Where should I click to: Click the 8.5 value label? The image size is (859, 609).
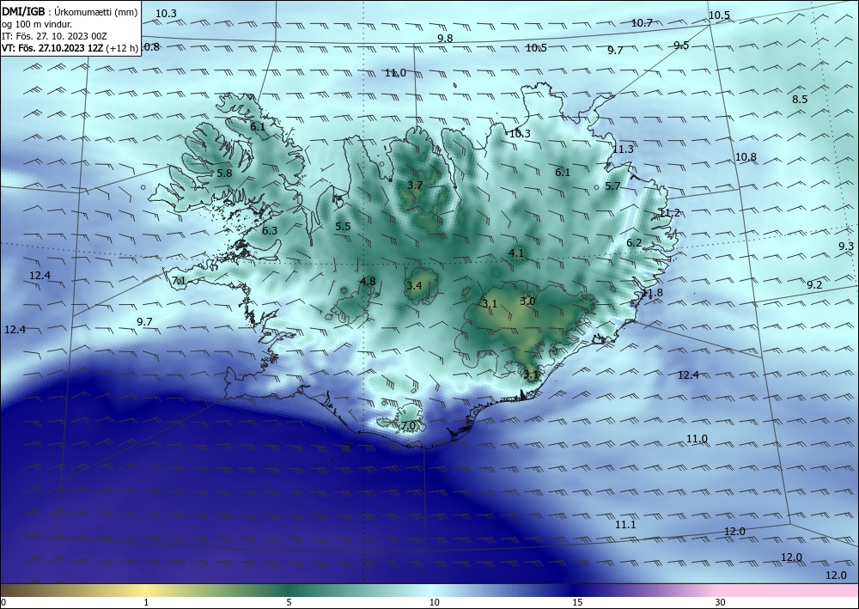[800, 100]
